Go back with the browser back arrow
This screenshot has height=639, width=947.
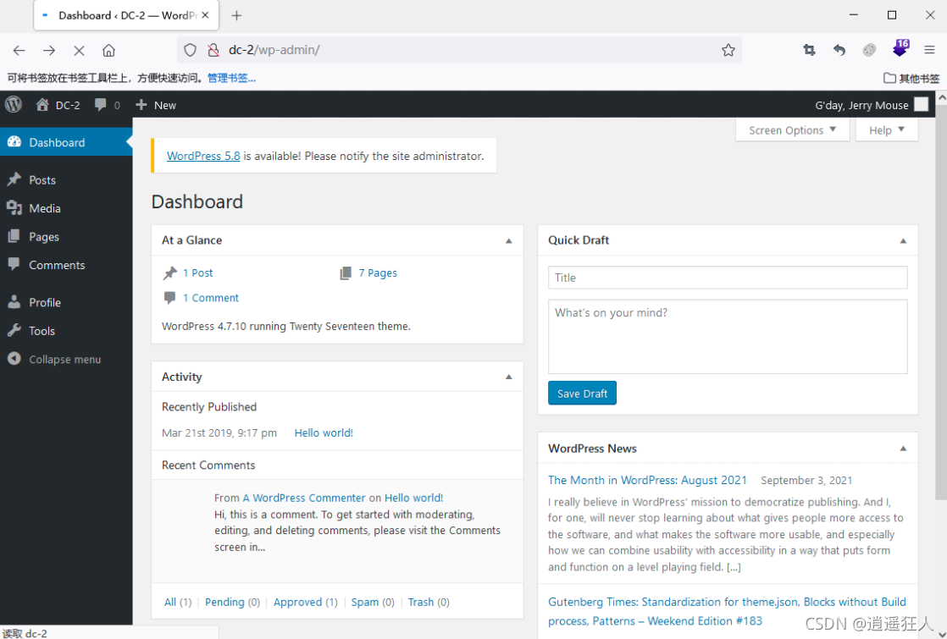(x=19, y=50)
